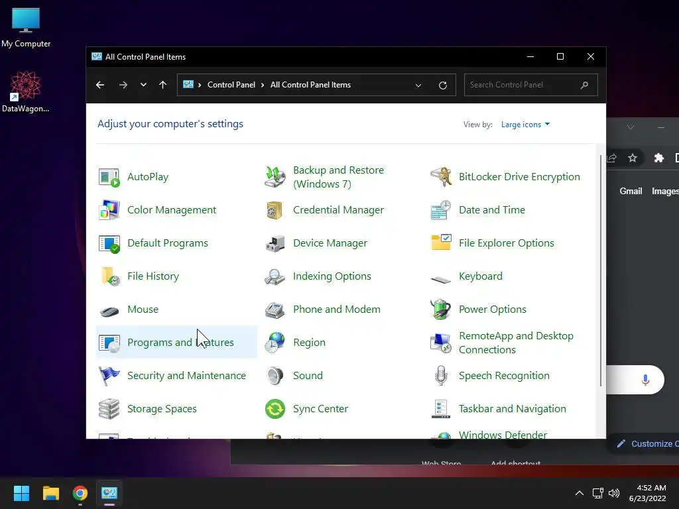Open the Color Management icon
Viewport: 679px width, 509px height.
tap(109, 210)
